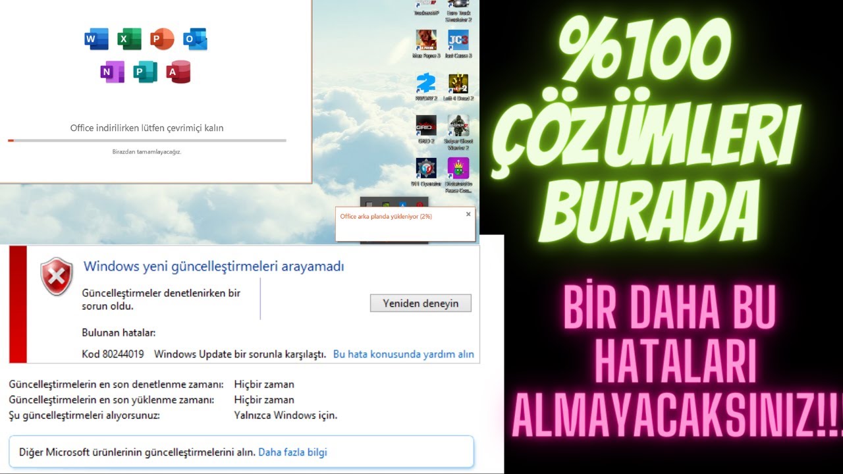Open TruckersMP desktop shortcut
The width and height of the screenshot is (843, 474).
(426, 8)
